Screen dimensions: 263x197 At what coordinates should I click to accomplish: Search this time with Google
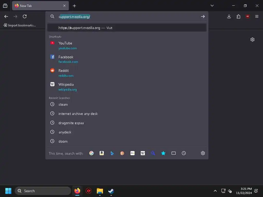click(91, 153)
